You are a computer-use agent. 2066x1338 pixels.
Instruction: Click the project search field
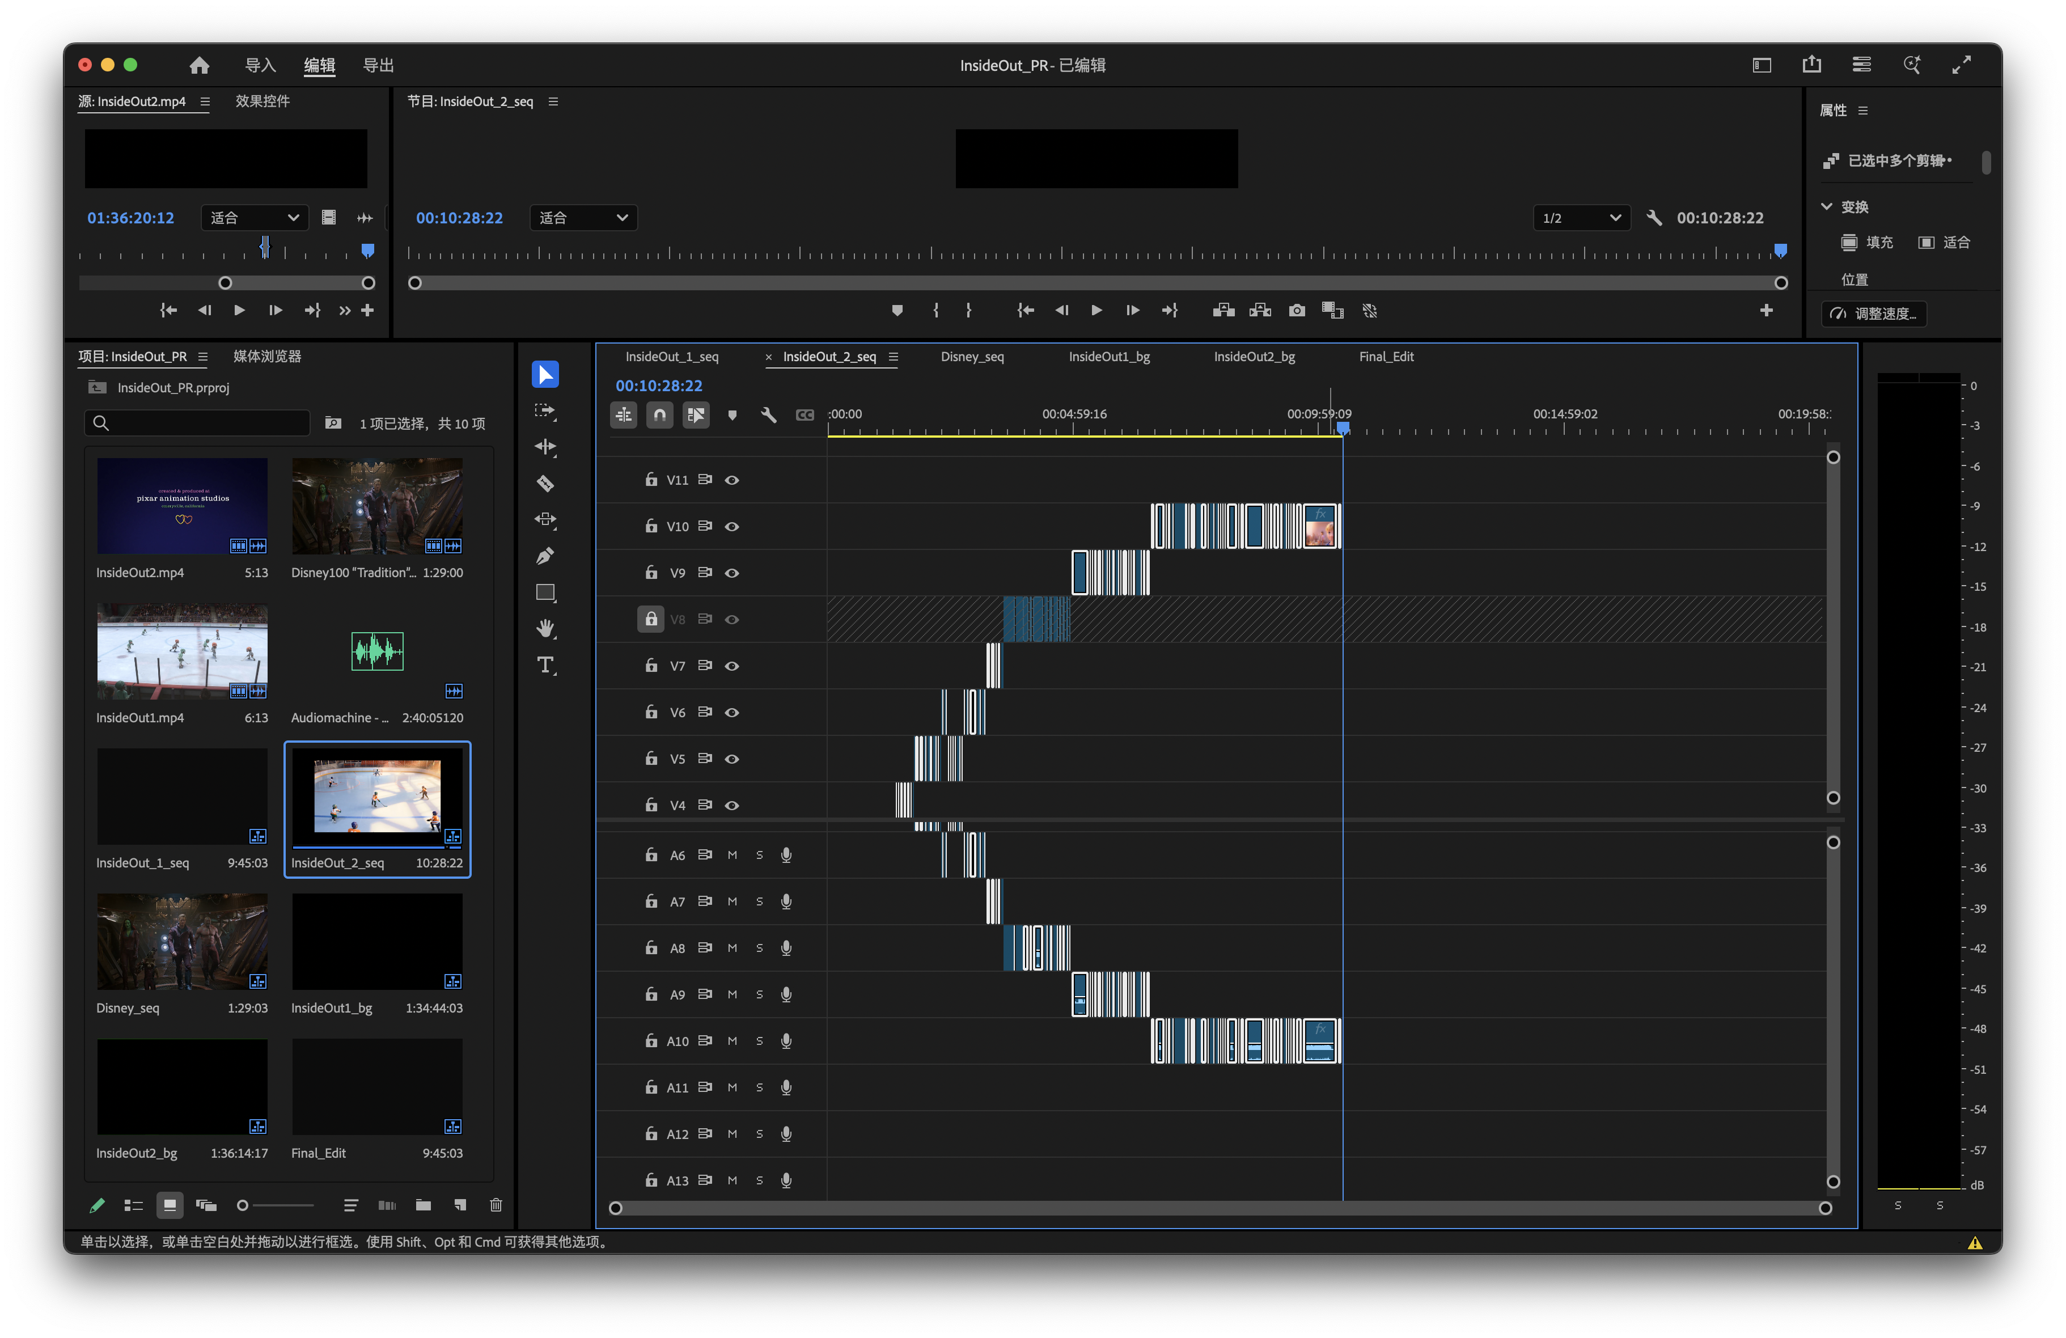click(x=197, y=423)
